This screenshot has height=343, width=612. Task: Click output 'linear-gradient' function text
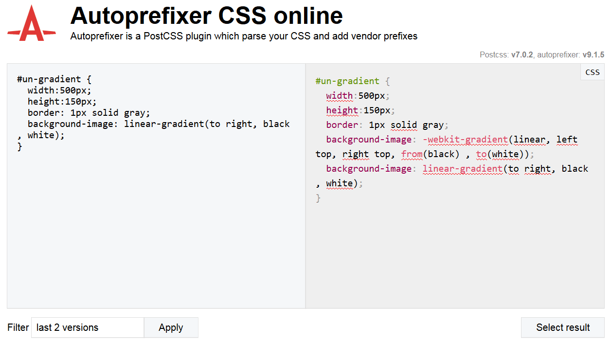463,169
